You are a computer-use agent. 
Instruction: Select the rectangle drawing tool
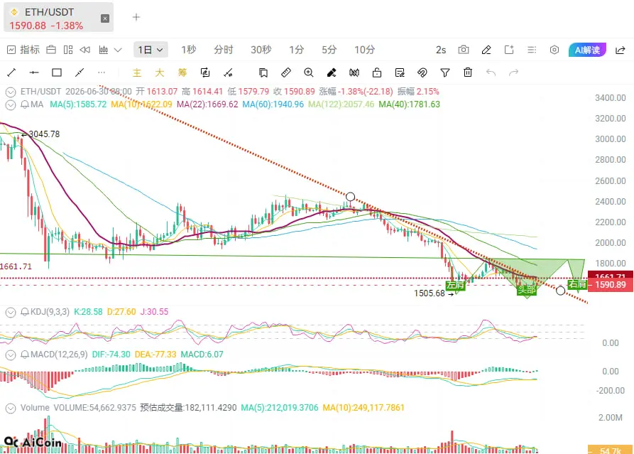(x=57, y=72)
